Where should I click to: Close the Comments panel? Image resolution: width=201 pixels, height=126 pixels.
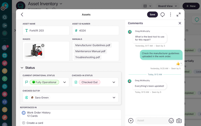[x=180, y=23]
